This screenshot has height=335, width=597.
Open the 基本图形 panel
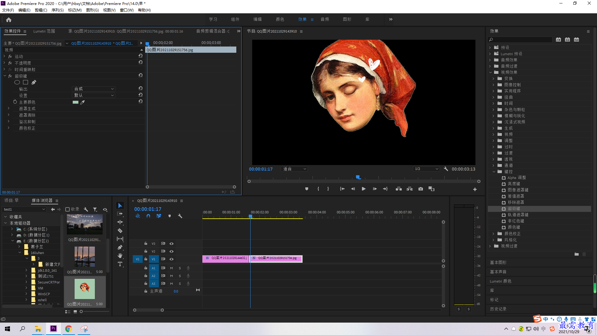tap(498, 263)
